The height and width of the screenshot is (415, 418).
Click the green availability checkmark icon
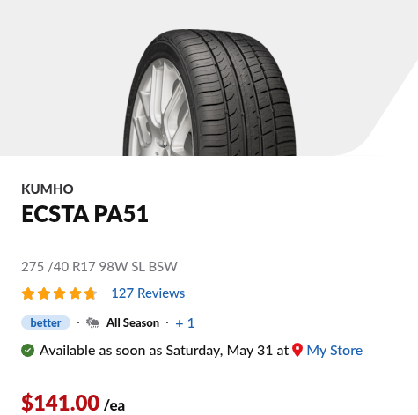coord(28,351)
